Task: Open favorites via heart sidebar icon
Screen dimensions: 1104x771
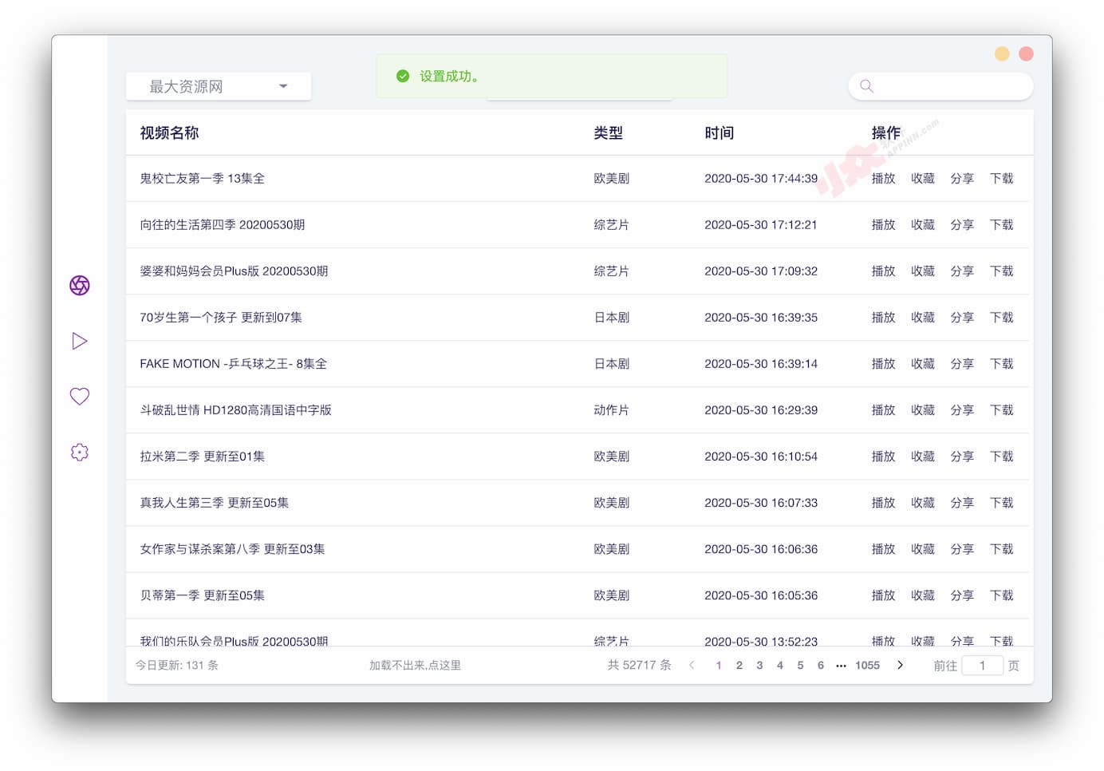Action: 80,396
